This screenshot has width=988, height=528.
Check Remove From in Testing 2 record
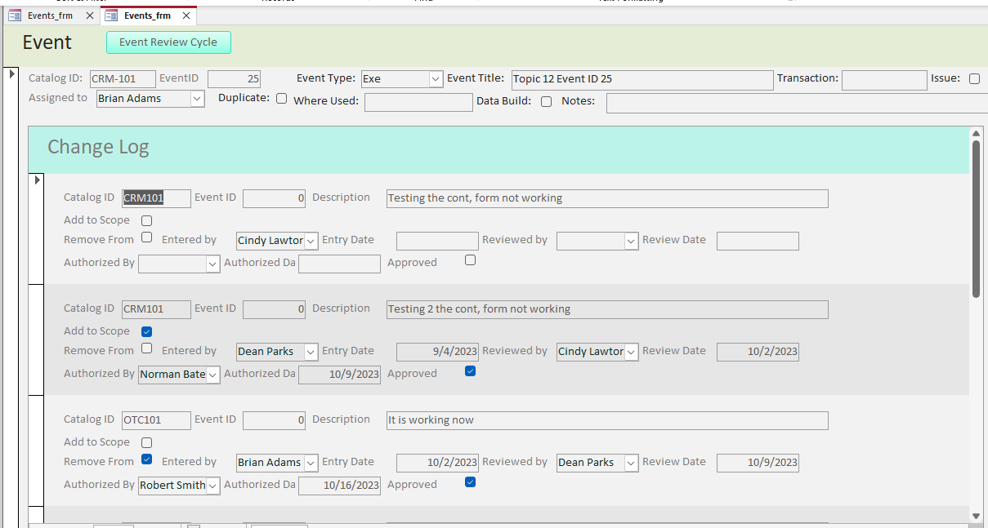(x=146, y=348)
